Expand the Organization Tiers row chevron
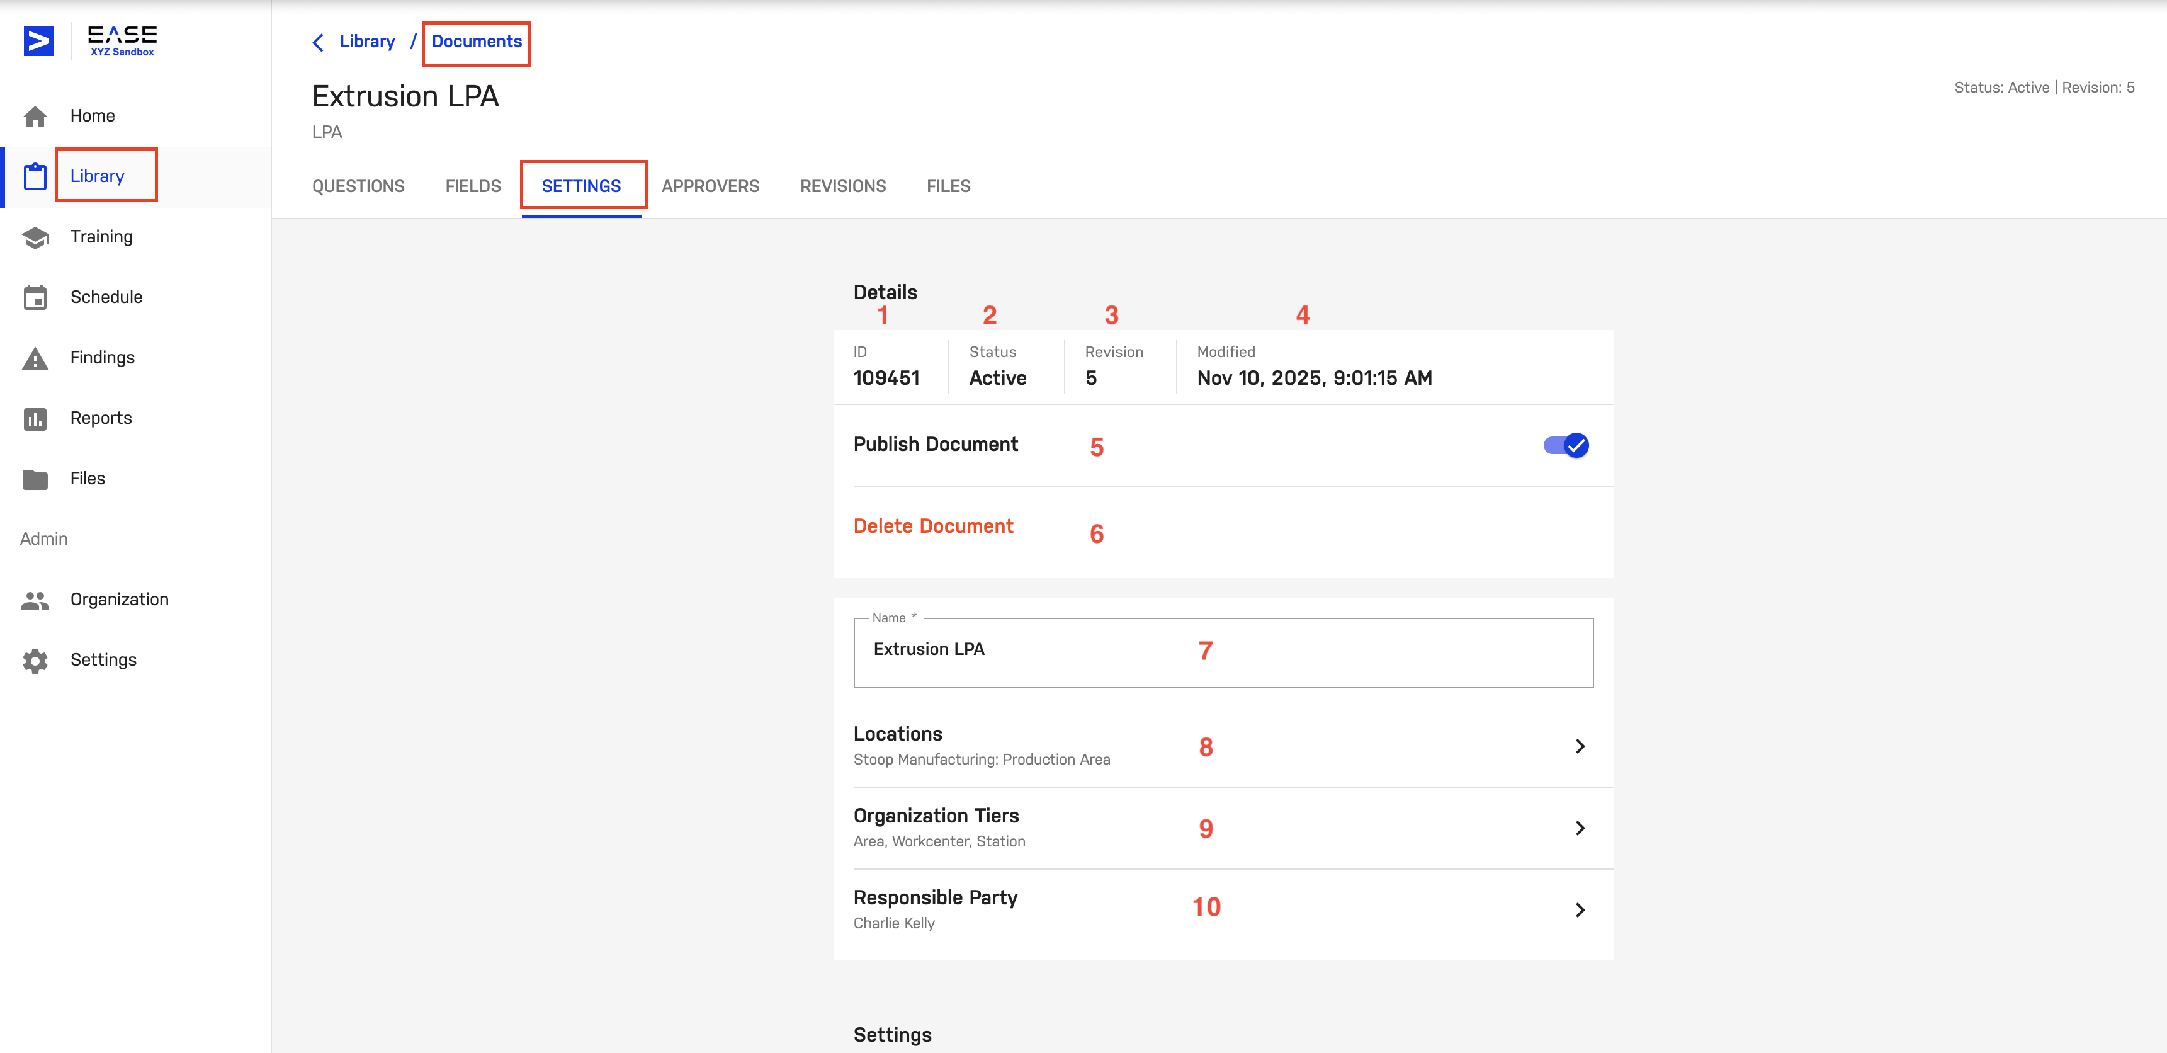Viewport: 2167px width, 1053px height. point(1580,828)
